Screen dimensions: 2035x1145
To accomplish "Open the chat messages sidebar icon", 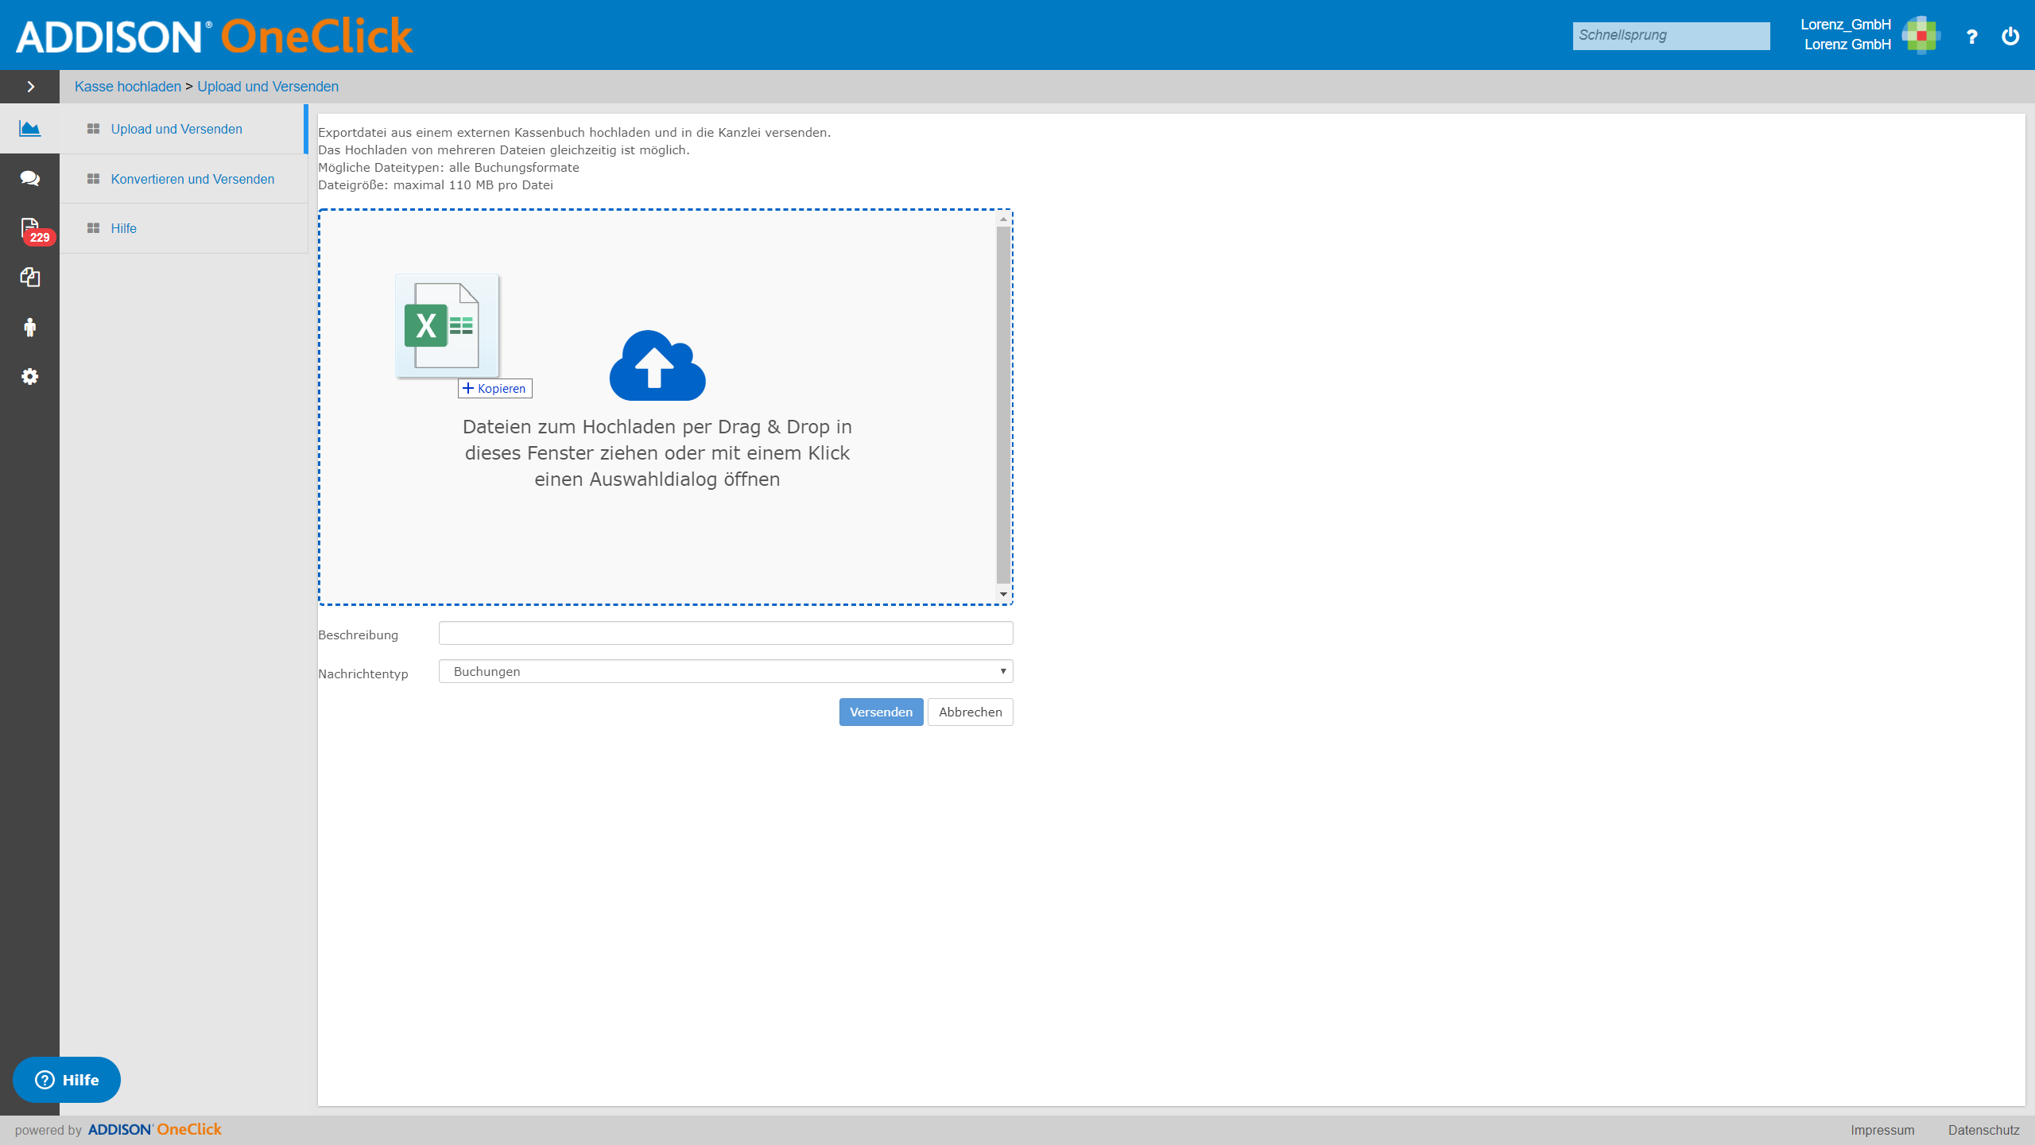I will [x=29, y=178].
